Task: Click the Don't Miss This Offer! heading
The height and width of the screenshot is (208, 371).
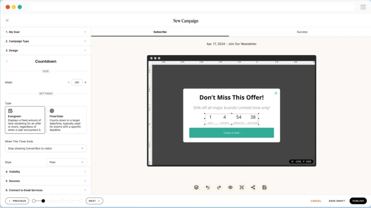Action: click(x=232, y=97)
